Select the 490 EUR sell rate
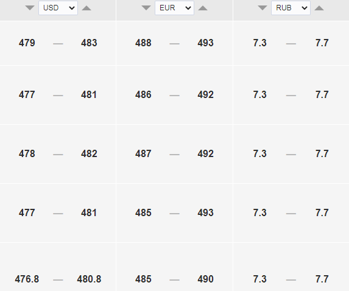This screenshot has width=349, height=291. tap(205, 279)
